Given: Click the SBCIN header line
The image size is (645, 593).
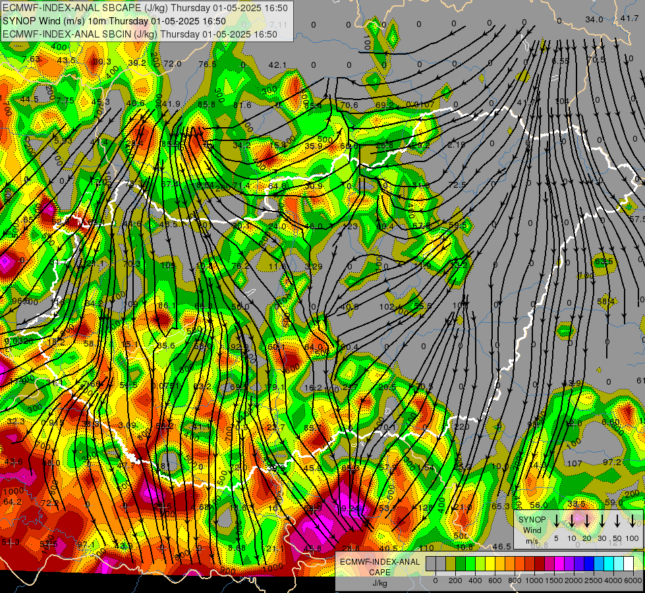Looking at the screenshot, I should coord(140,34).
